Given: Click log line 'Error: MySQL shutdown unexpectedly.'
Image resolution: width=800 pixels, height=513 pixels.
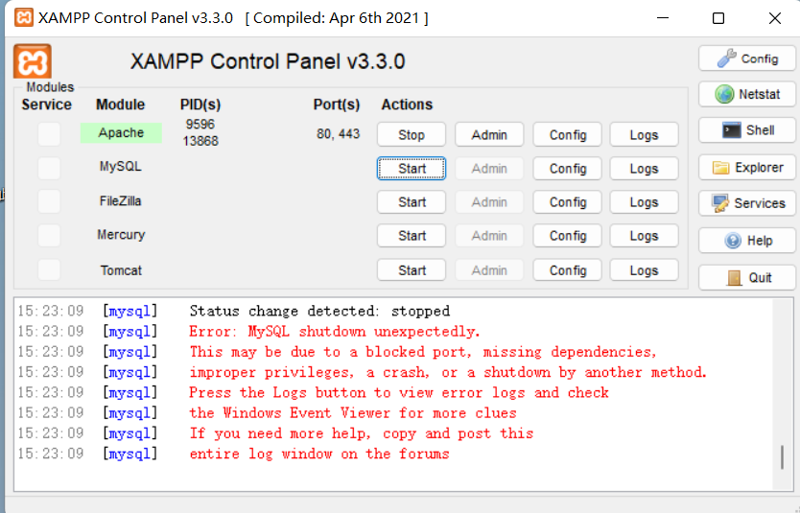Looking at the screenshot, I should tap(334, 332).
